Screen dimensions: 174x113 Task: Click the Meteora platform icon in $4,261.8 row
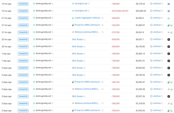point(169,32)
